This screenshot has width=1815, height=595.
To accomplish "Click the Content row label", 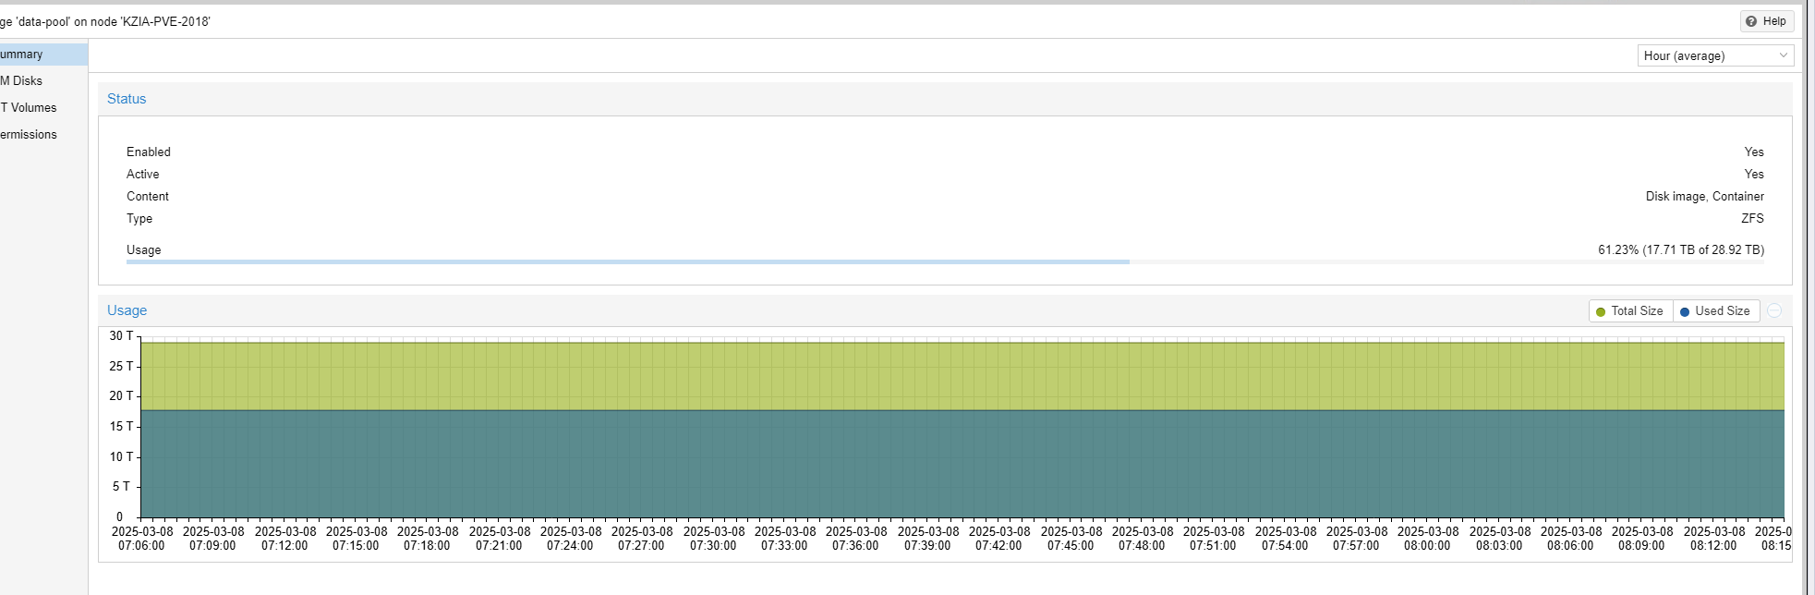I will 148,197.
